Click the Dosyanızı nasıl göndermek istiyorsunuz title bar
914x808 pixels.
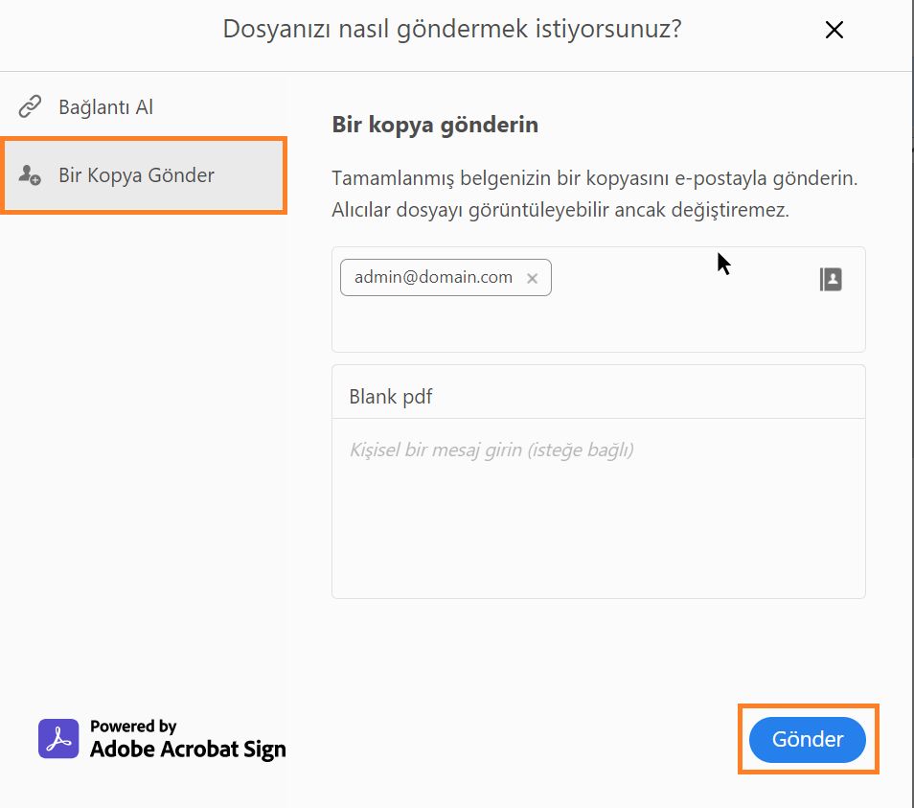450,30
